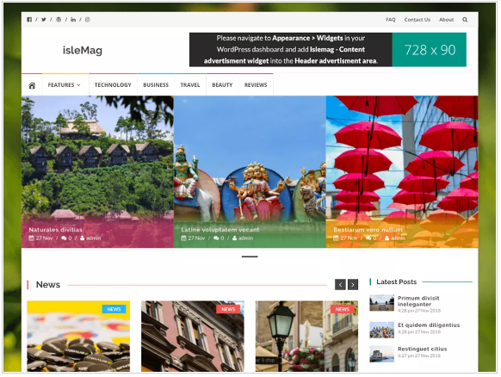Open the FAQ link
Screen dimensions: 501x377
click(x=391, y=20)
